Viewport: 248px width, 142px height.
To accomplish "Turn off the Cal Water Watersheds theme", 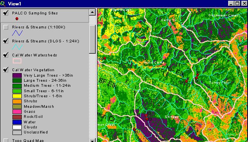I will click(6, 55).
